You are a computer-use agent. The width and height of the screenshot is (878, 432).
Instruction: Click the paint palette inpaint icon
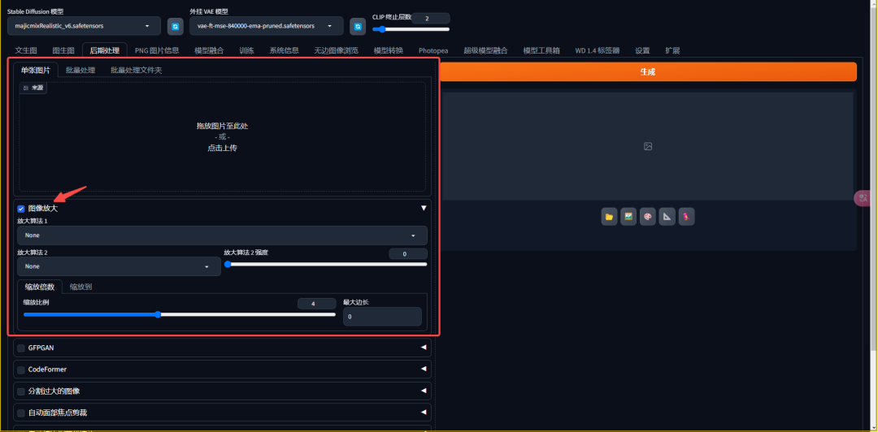tap(648, 217)
